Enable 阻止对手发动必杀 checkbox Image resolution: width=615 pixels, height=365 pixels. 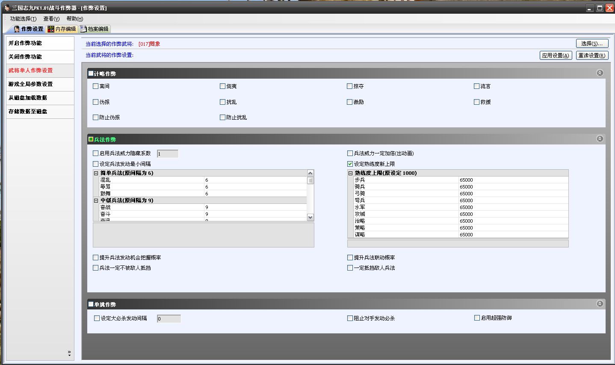click(x=350, y=318)
